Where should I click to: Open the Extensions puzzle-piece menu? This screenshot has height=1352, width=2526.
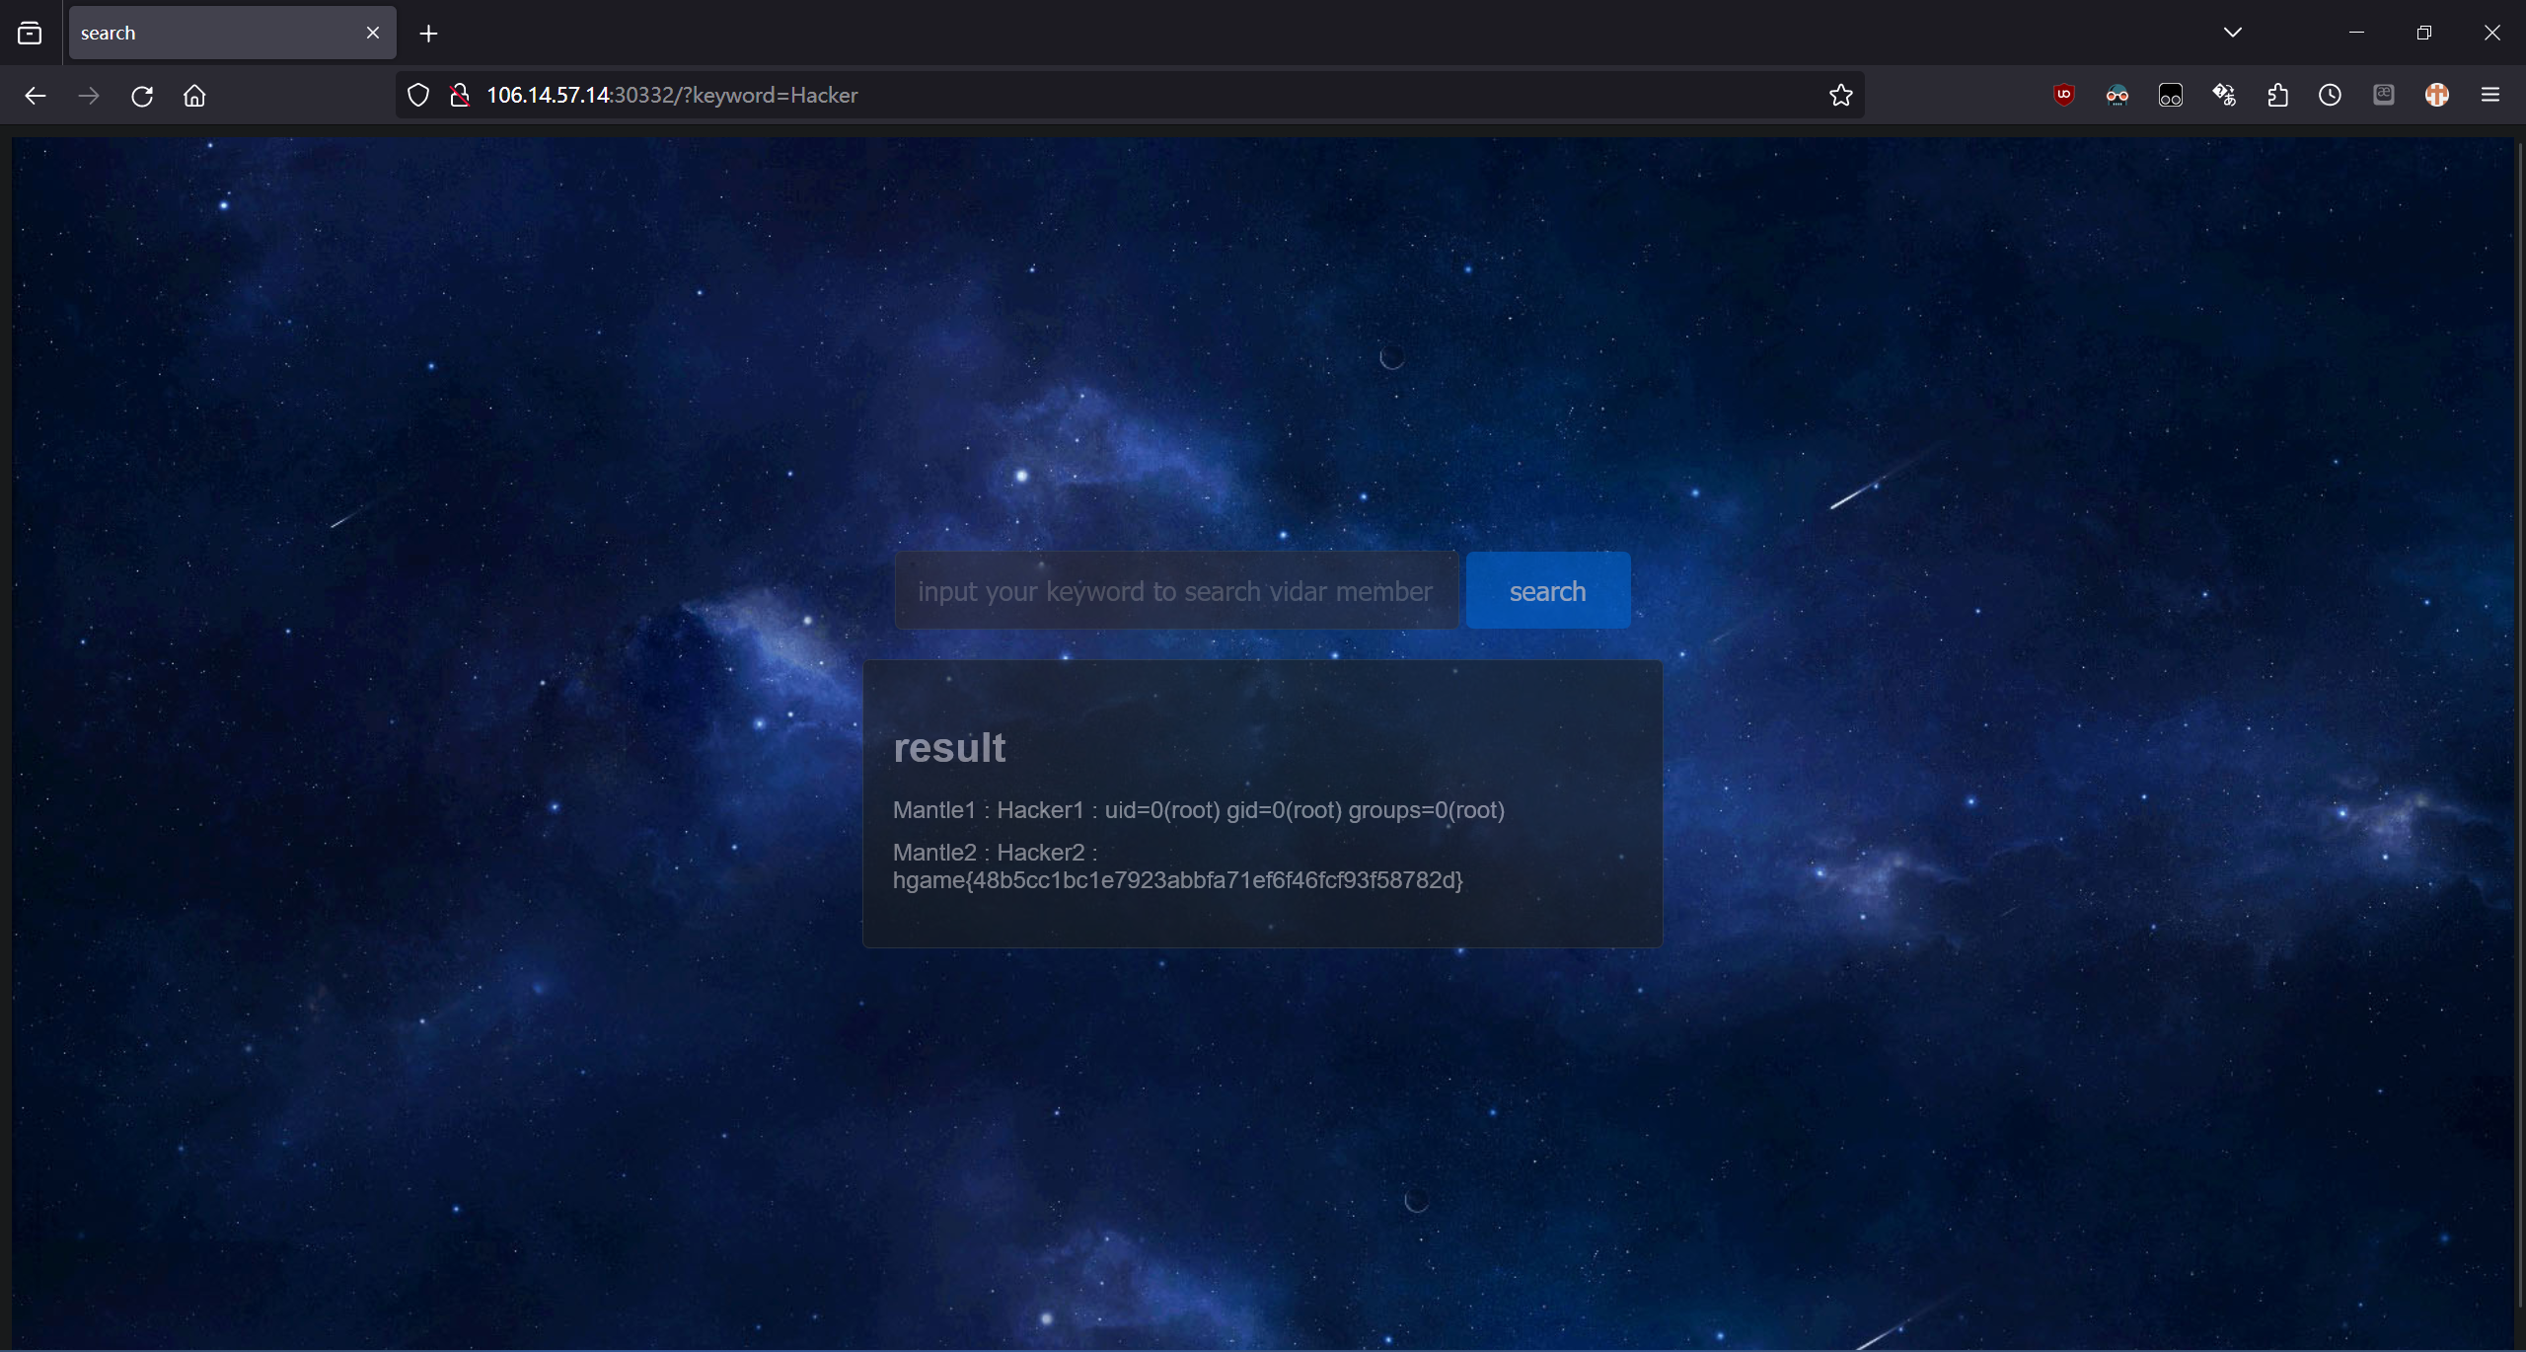coord(2277,95)
